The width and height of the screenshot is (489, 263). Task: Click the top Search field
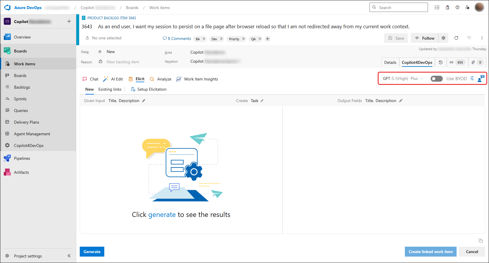click(399, 7)
